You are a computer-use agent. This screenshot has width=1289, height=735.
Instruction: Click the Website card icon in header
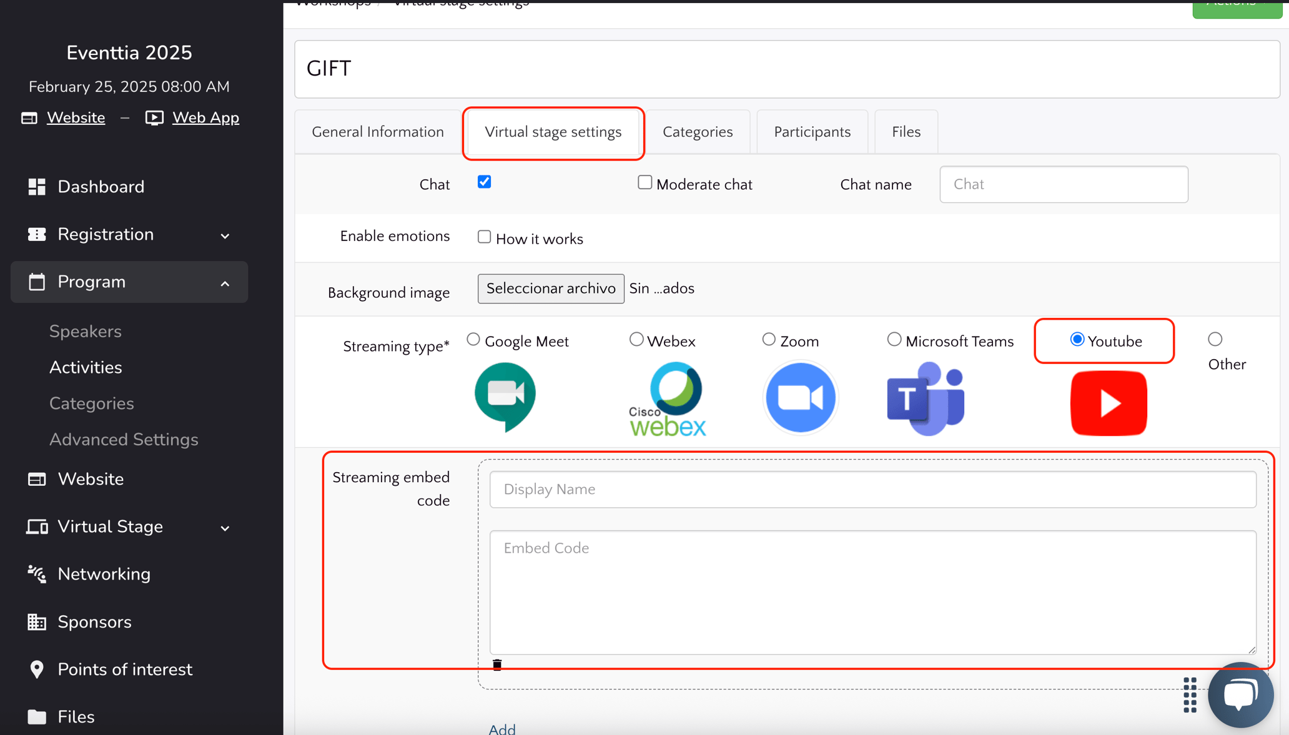(29, 117)
